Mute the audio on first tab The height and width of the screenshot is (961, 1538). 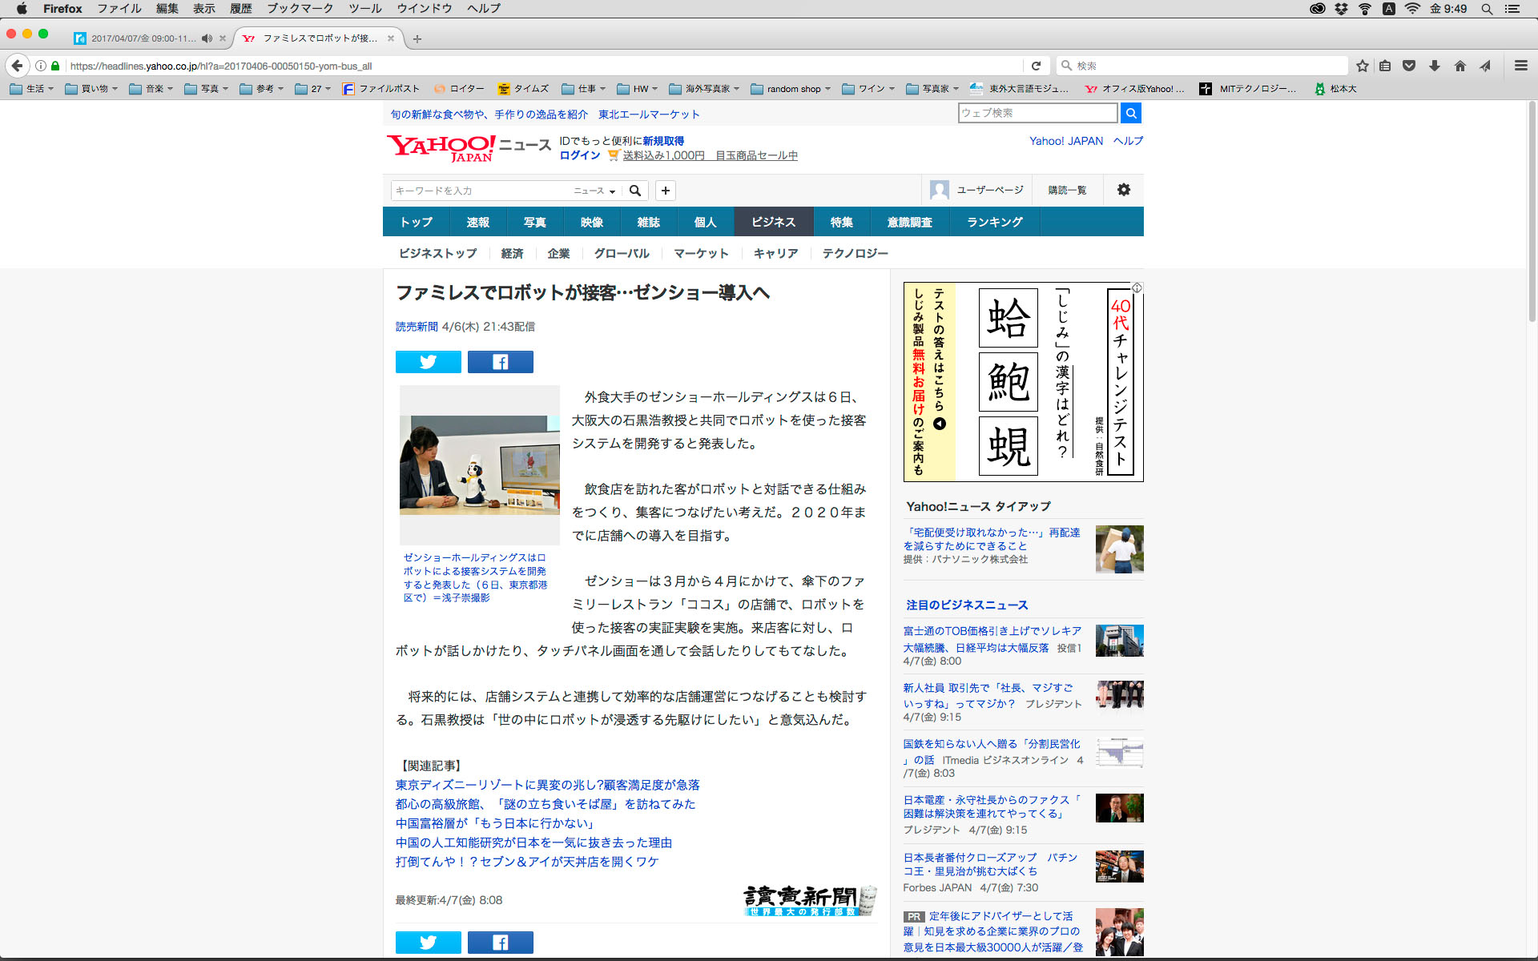207,38
